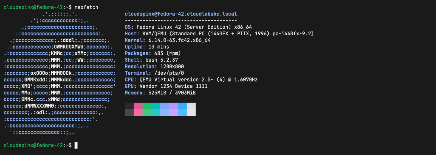Image resolution: width=436 pixels, height=155 pixels.
Task: Click the white color block in the palette
Action: point(191,109)
